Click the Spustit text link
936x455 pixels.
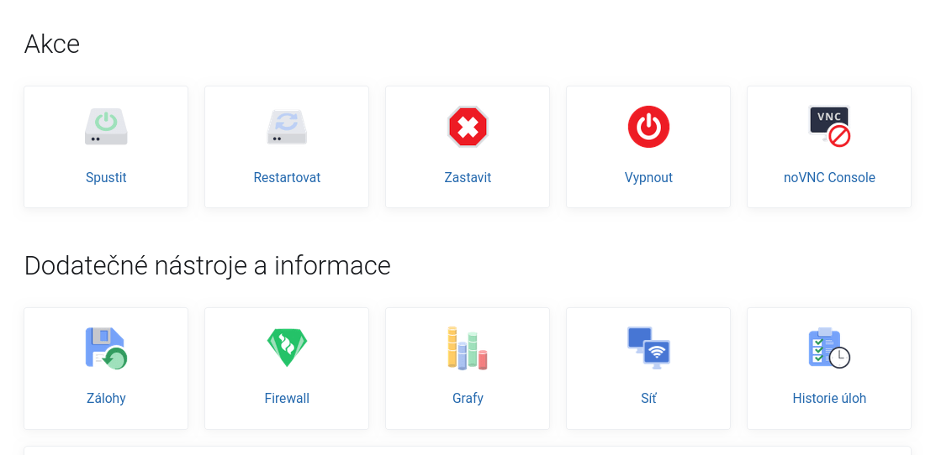106,177
